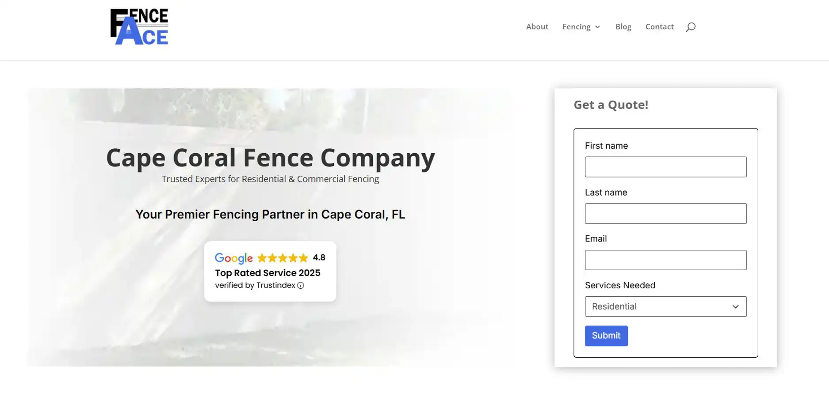This screenshot has width=829, height=393.
Task: Click the Trustindex info icon
Action: [x=301, y=286]
